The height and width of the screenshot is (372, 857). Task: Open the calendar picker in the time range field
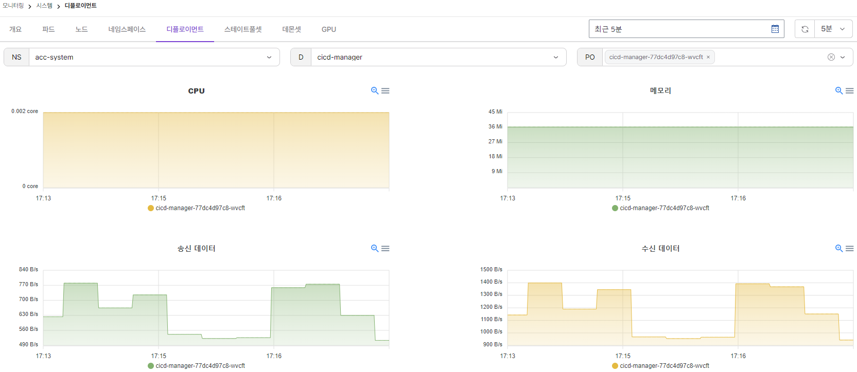(x=775, y=29)
